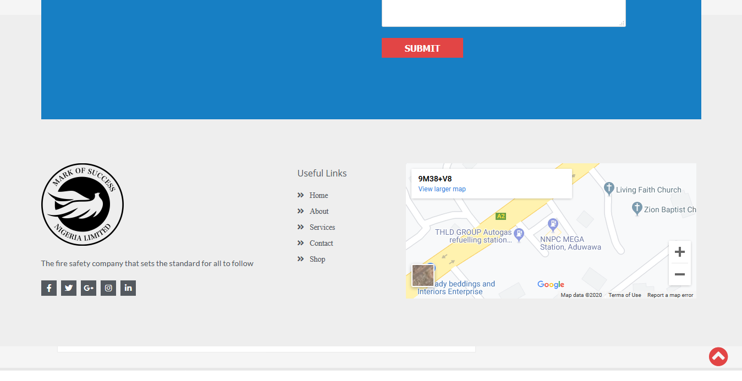
Task: Open the View larger map link
Action: coord(442,189)
